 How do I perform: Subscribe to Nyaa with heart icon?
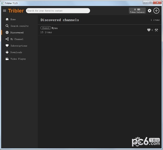[149, 30]
